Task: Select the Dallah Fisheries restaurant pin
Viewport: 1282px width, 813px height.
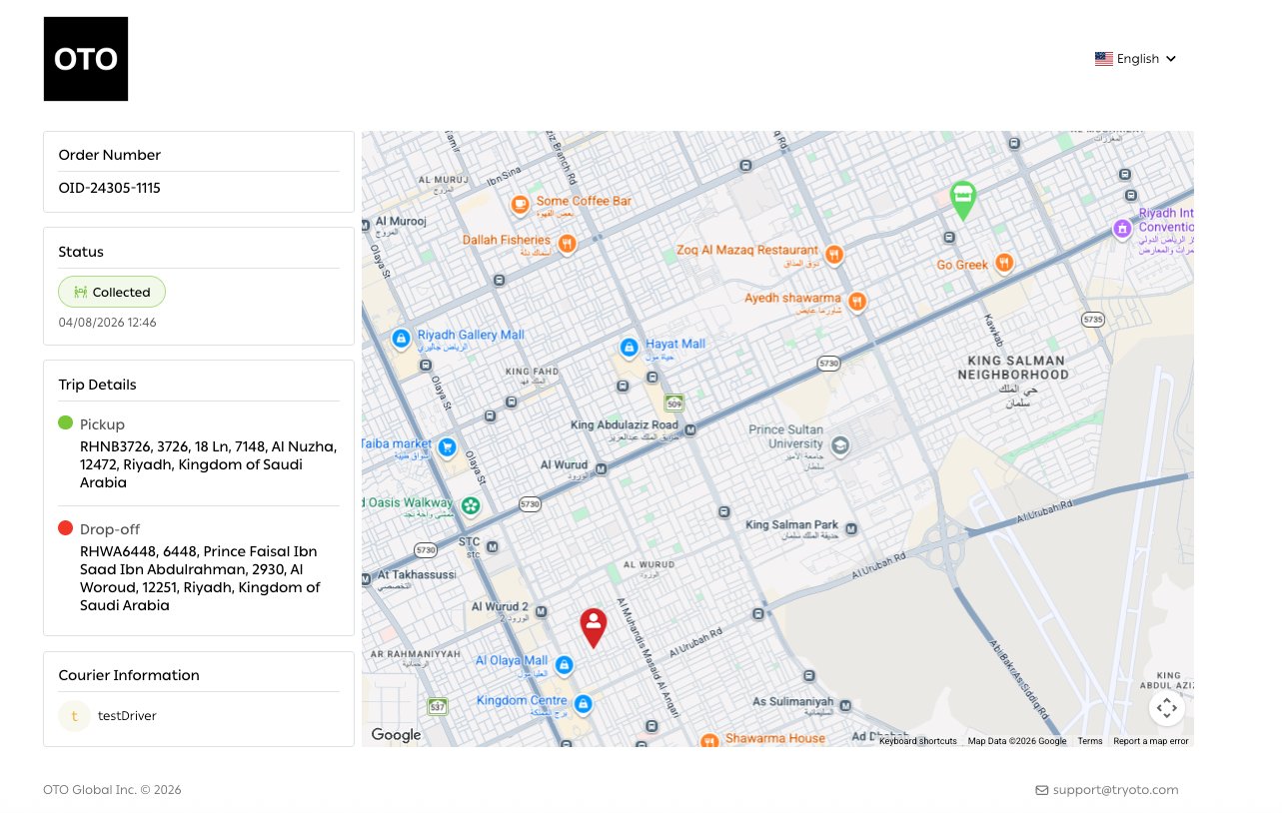Action: pos(567,243)
